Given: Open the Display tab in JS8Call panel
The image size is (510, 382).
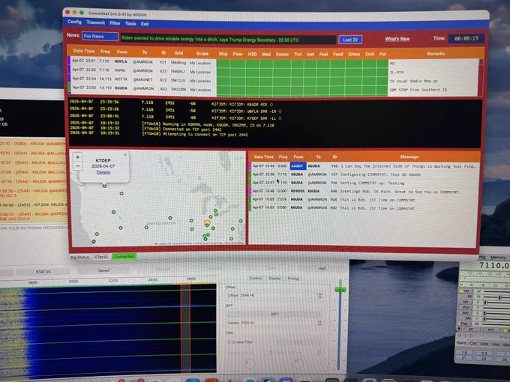Looking at the screenshot, I should tap(274, 279).
